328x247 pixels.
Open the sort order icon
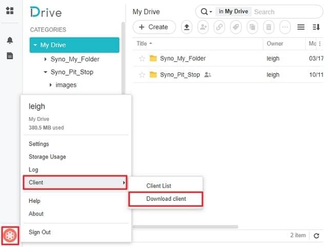[x=316, y=27]
